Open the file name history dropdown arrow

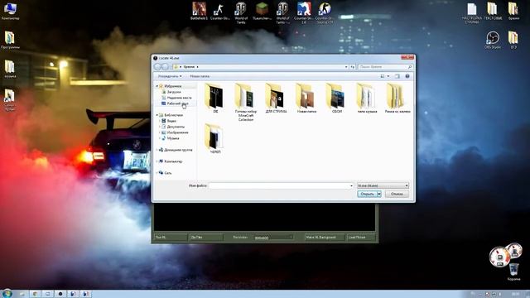pyautogui.click(x=351, y=185)
